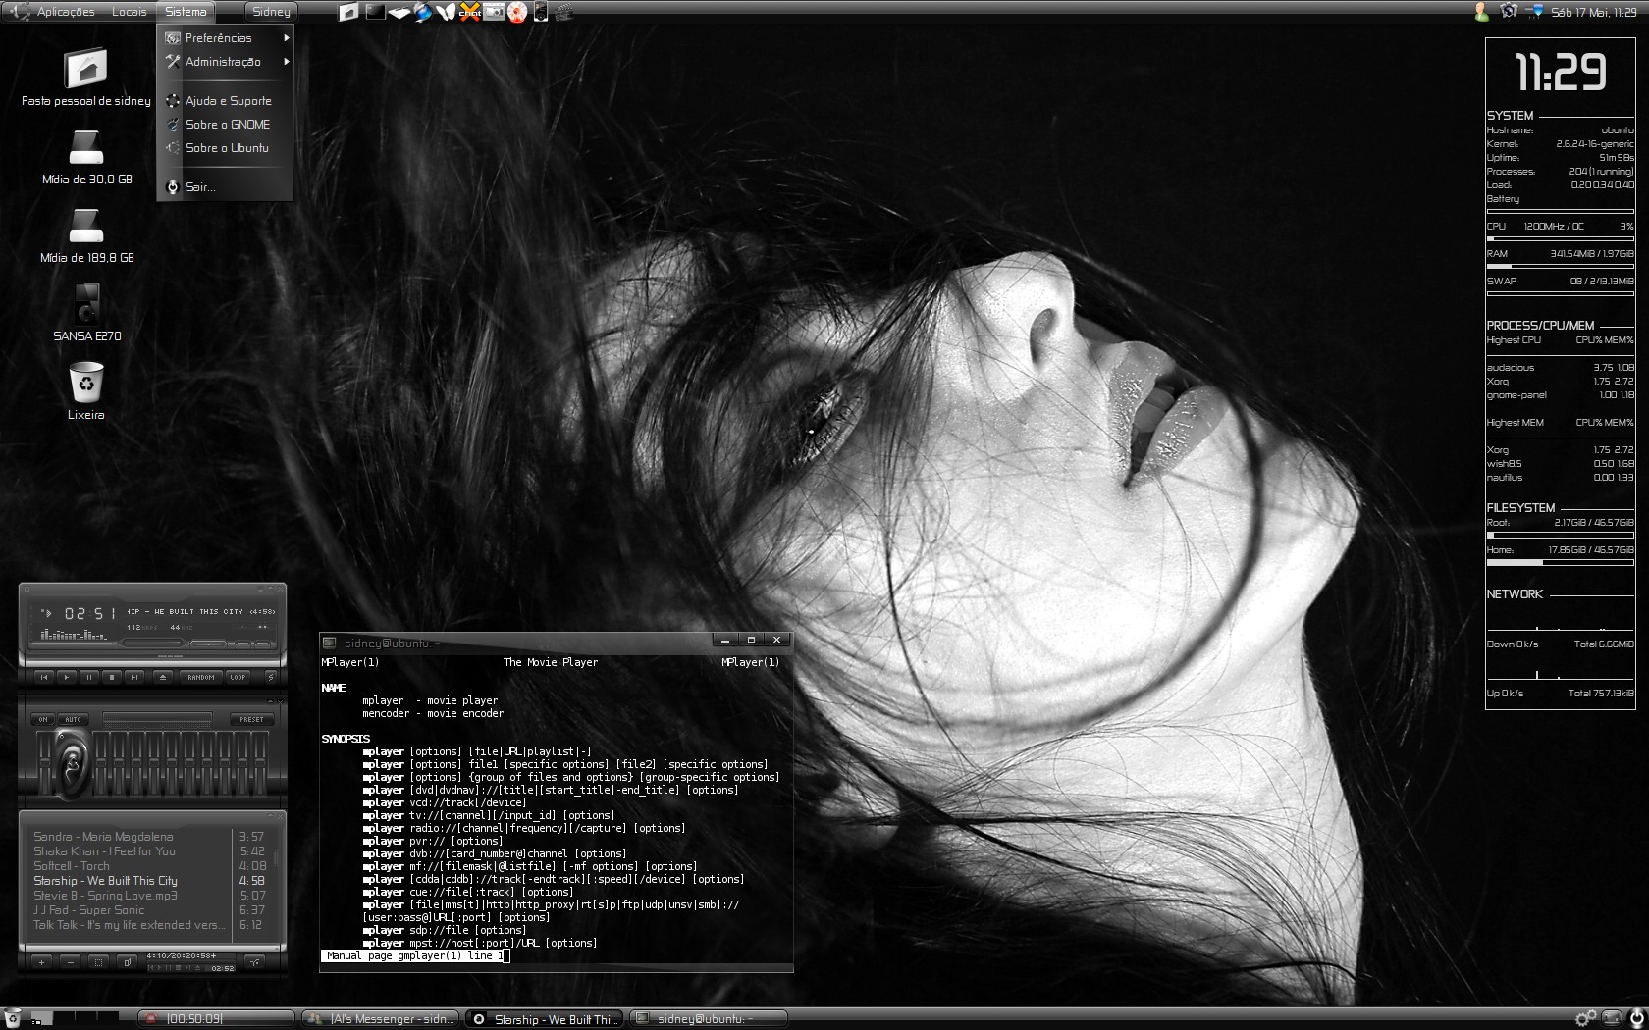Click the Sistema menu in the panel
The height and width of the screenshot is (1030, 1649).
pyautogui.click(x=186, y=12)
